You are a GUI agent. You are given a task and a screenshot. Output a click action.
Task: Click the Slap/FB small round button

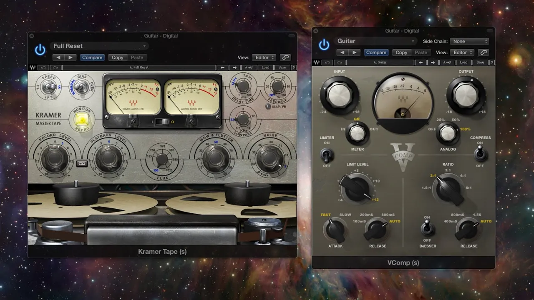[x=268, y=106]
